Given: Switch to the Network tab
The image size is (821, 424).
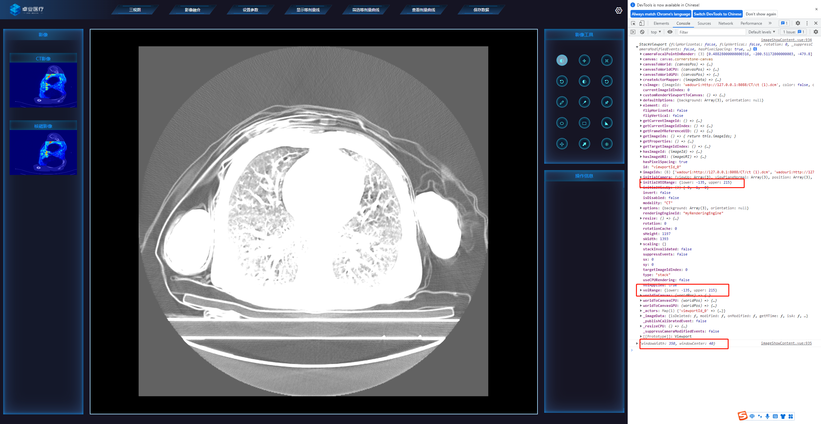Looking at the screenshot, I should [725, 23].
